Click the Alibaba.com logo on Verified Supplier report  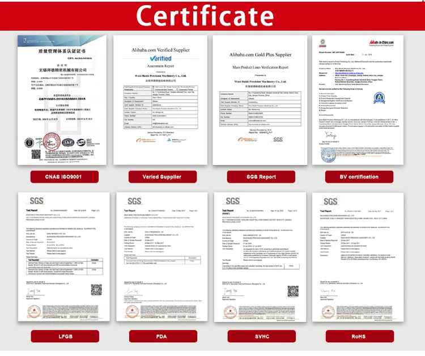pyautogui.click(x=146, y=140)
